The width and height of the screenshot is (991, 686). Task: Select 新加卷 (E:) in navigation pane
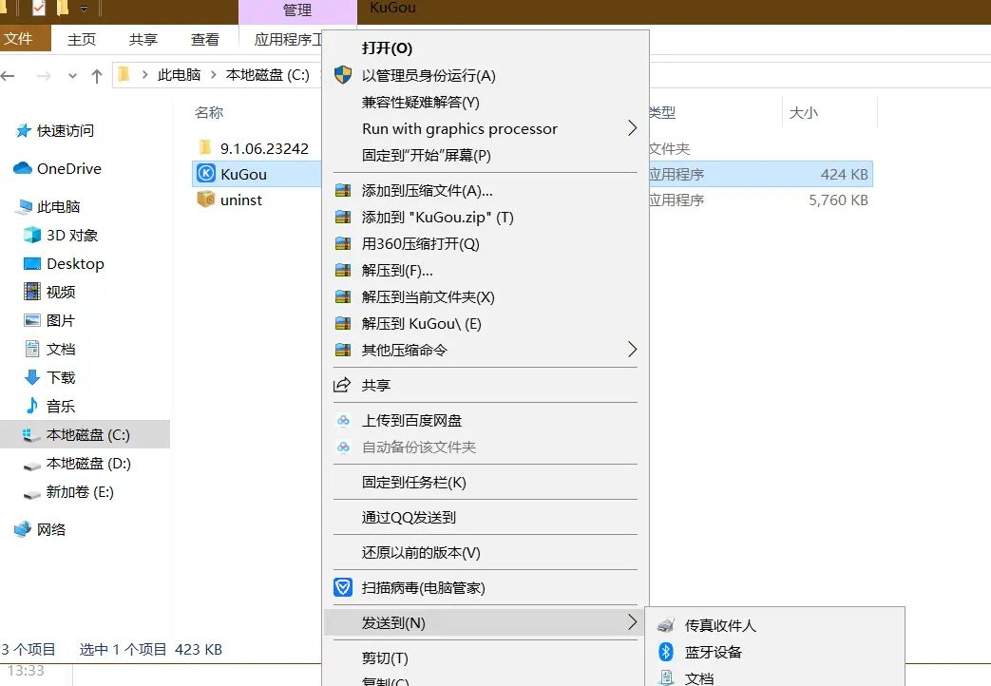pyautogui.click(x=80, y=492)
